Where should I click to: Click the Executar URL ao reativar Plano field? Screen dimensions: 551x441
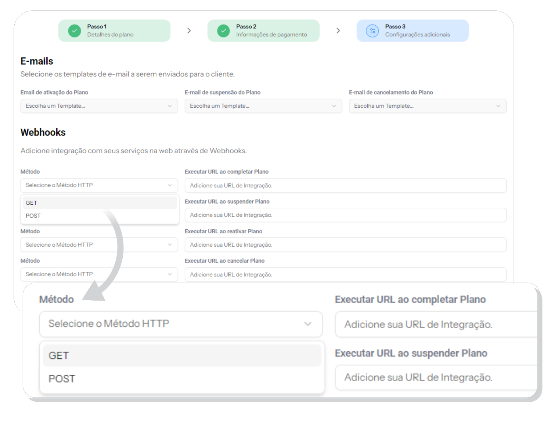(345, 245)
